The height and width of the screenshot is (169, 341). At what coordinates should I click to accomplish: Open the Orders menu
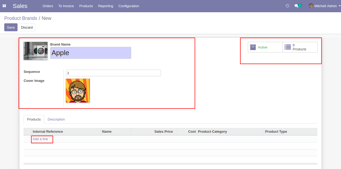pyautogui.click(x=48, y=6)
